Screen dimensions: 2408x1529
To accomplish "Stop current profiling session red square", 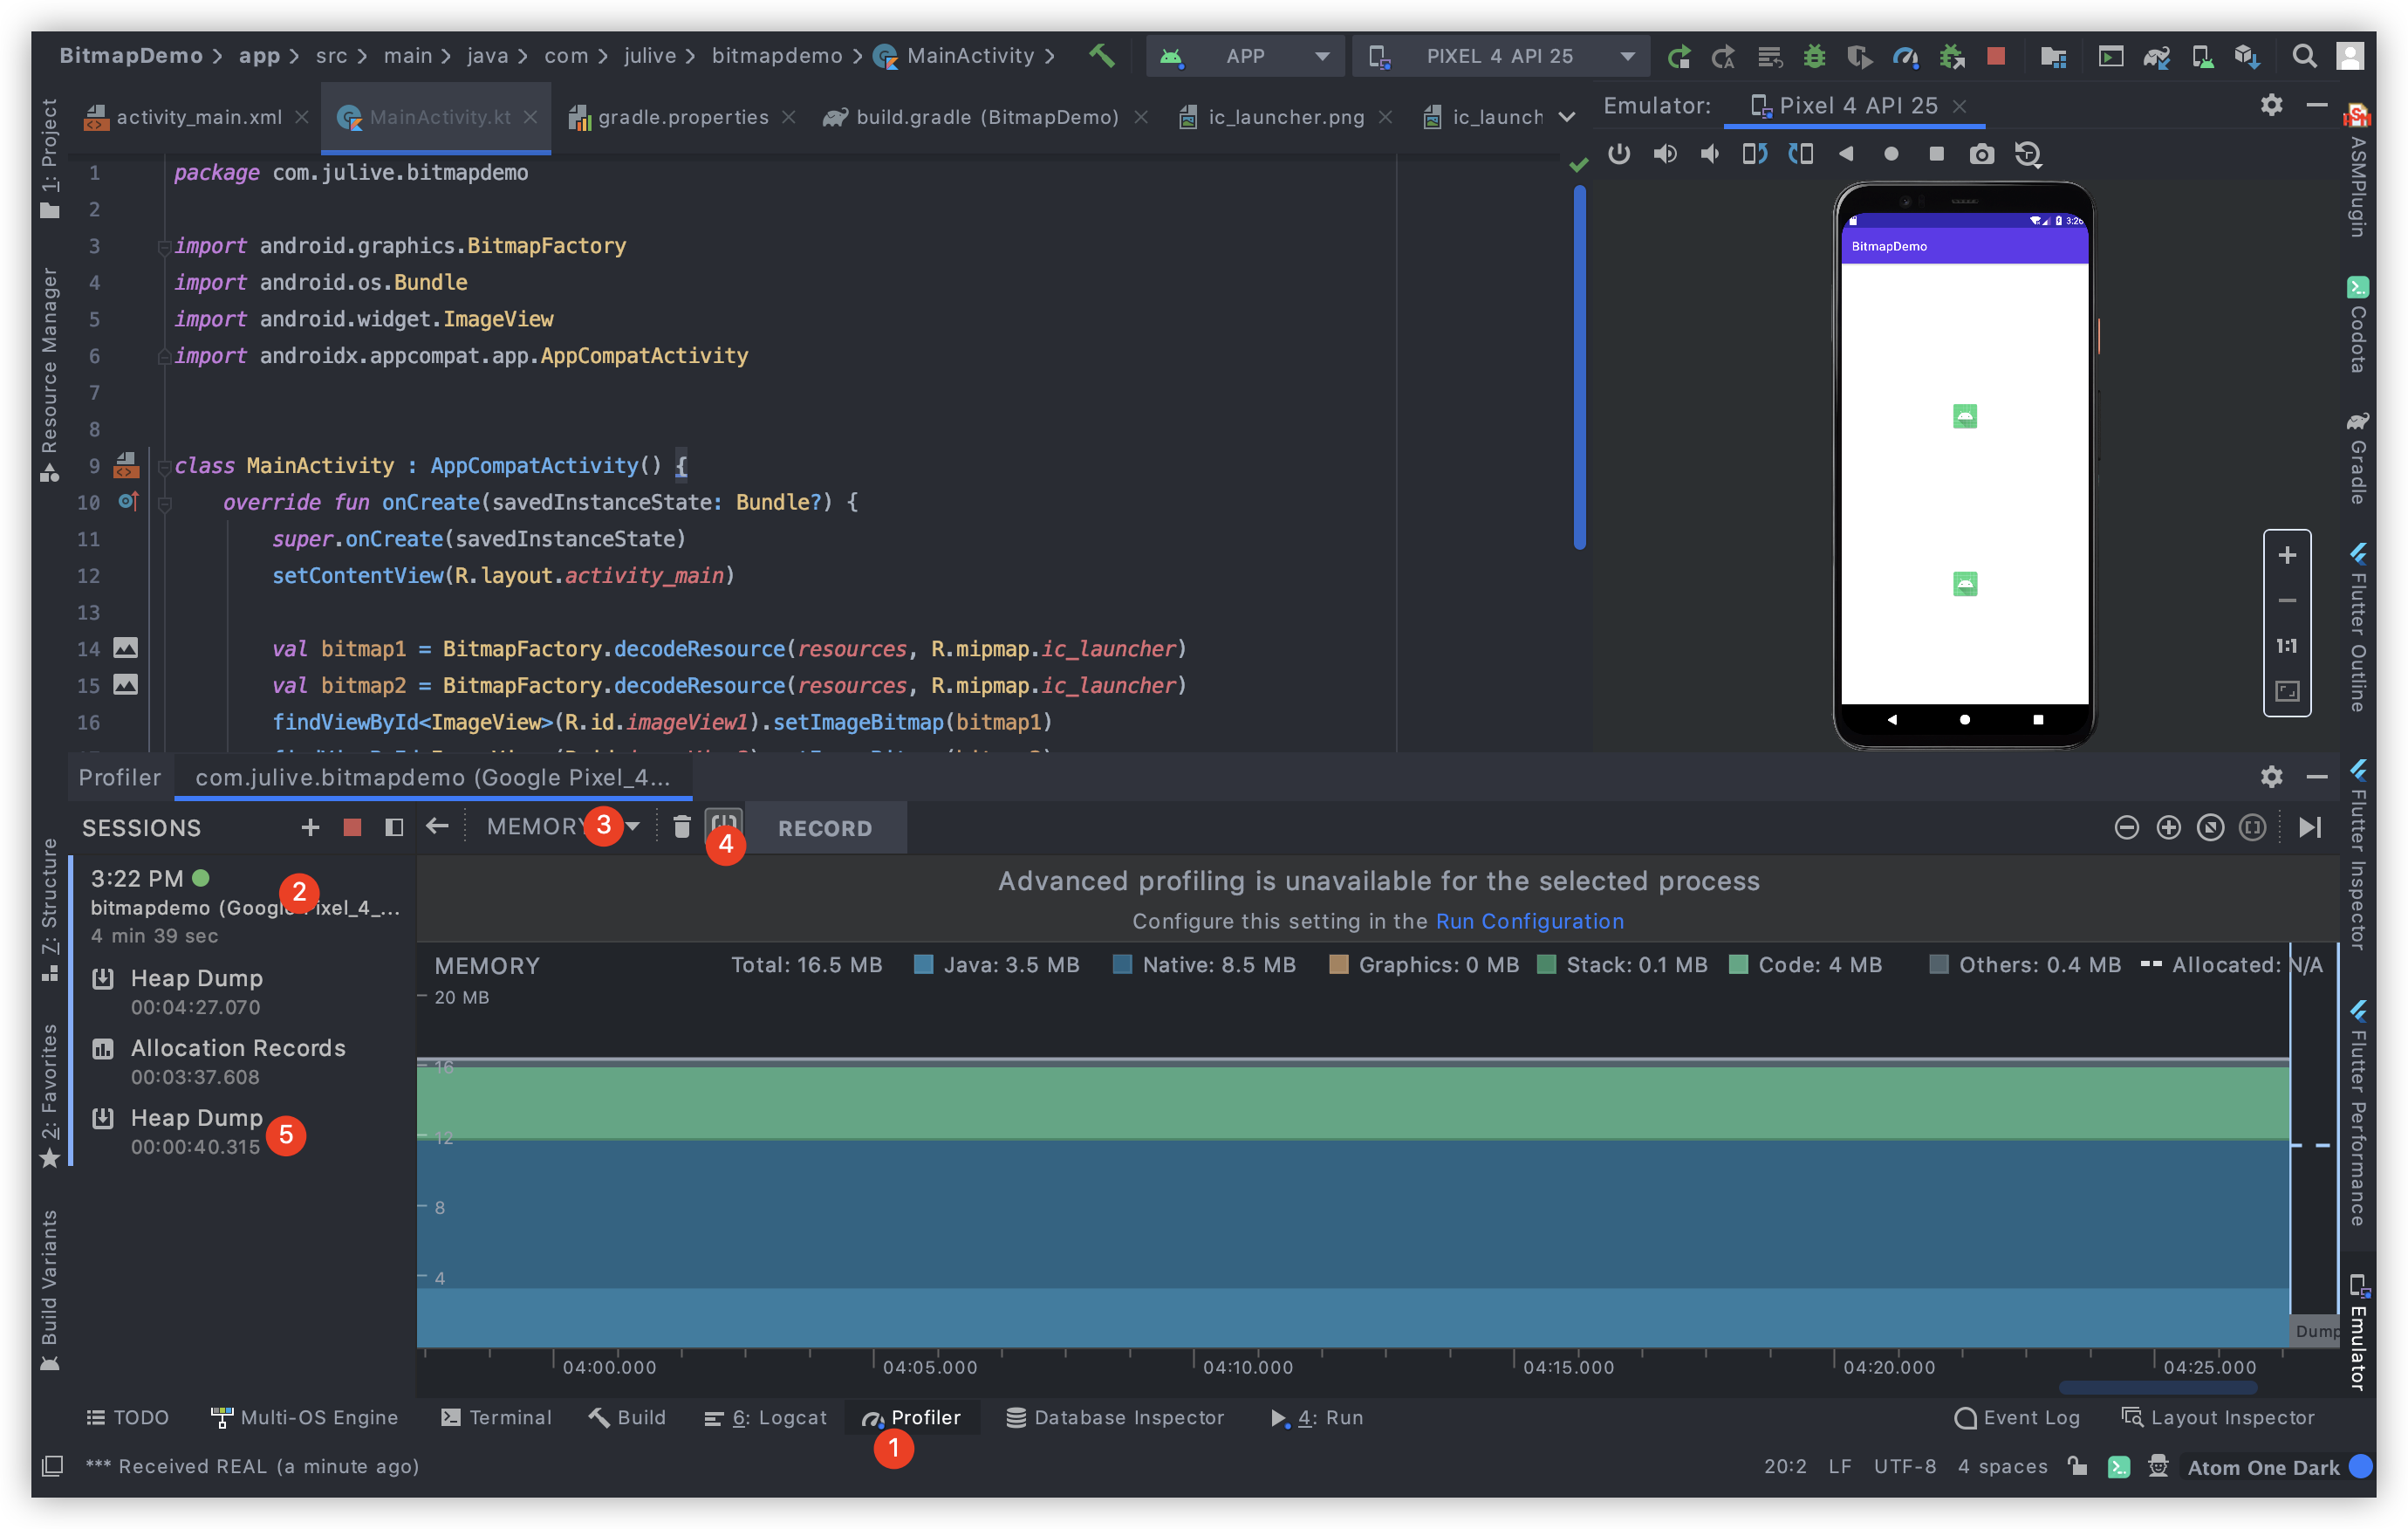I will point(352,827).
